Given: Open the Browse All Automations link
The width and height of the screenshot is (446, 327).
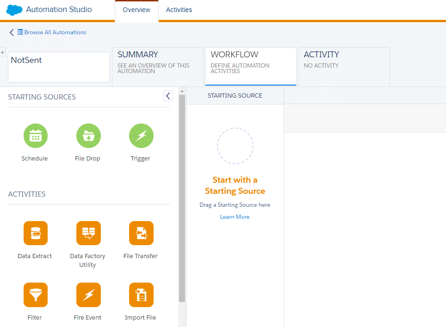Looking at the screenshot, I should pyautogui.click(x=55, y=32).
